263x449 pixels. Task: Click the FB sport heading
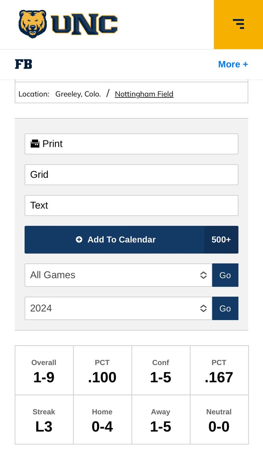pos(24,64)
